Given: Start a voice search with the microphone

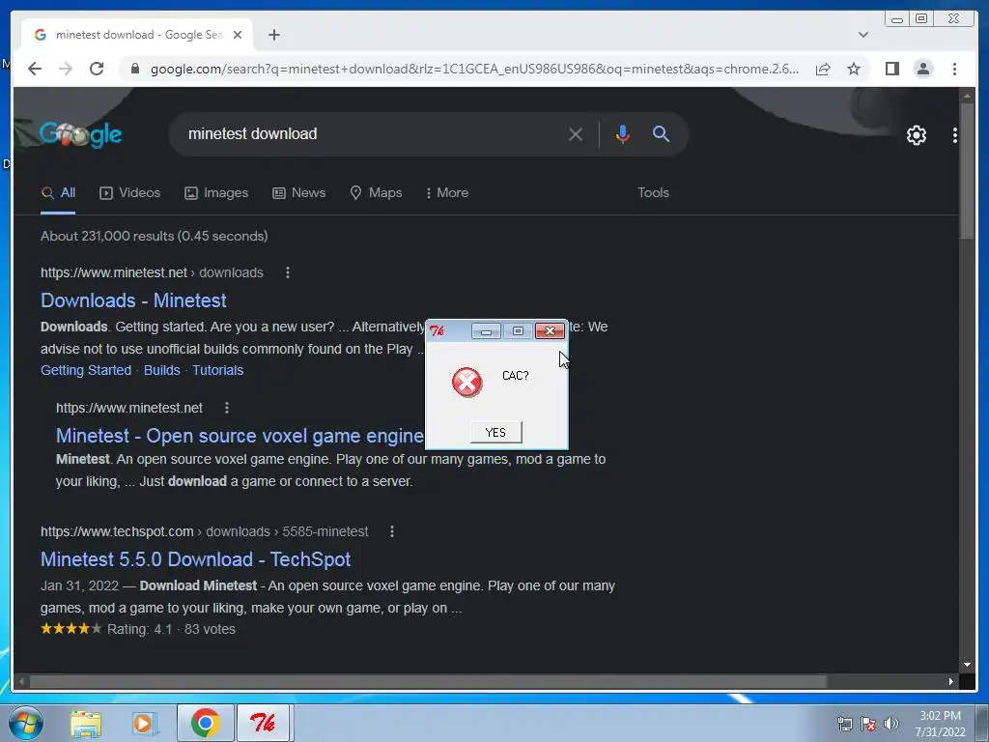Looking at the screenshot, I should point(622,133).
